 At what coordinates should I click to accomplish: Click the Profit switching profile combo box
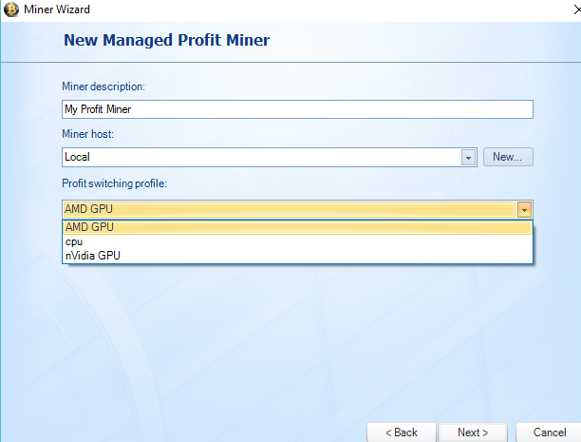pyautogui.click(x=297, y=209)
